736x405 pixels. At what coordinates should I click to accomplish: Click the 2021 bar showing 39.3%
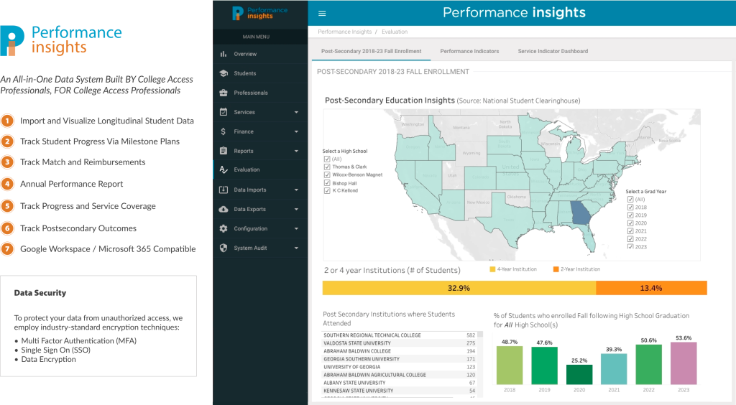[614, 369]
